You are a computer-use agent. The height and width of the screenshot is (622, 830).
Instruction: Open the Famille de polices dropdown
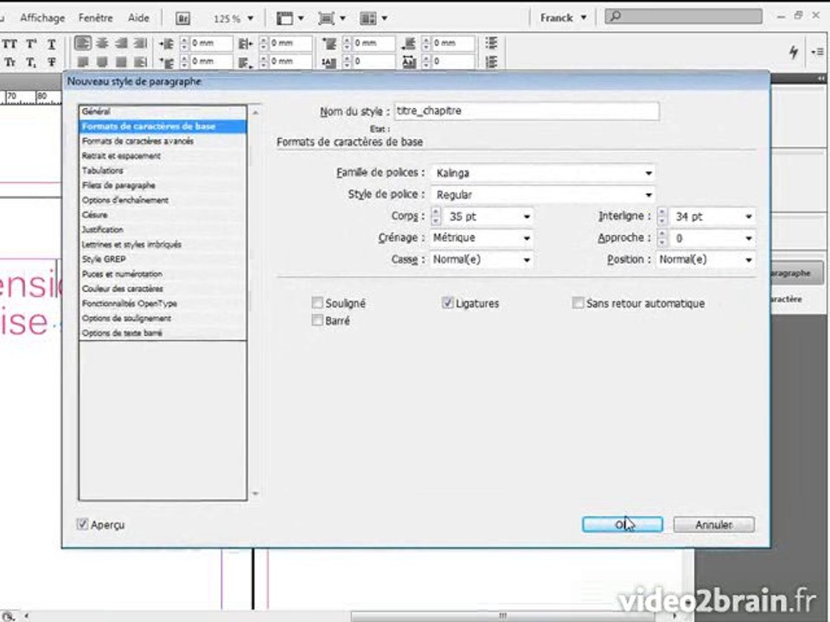(x=543, y=173)
